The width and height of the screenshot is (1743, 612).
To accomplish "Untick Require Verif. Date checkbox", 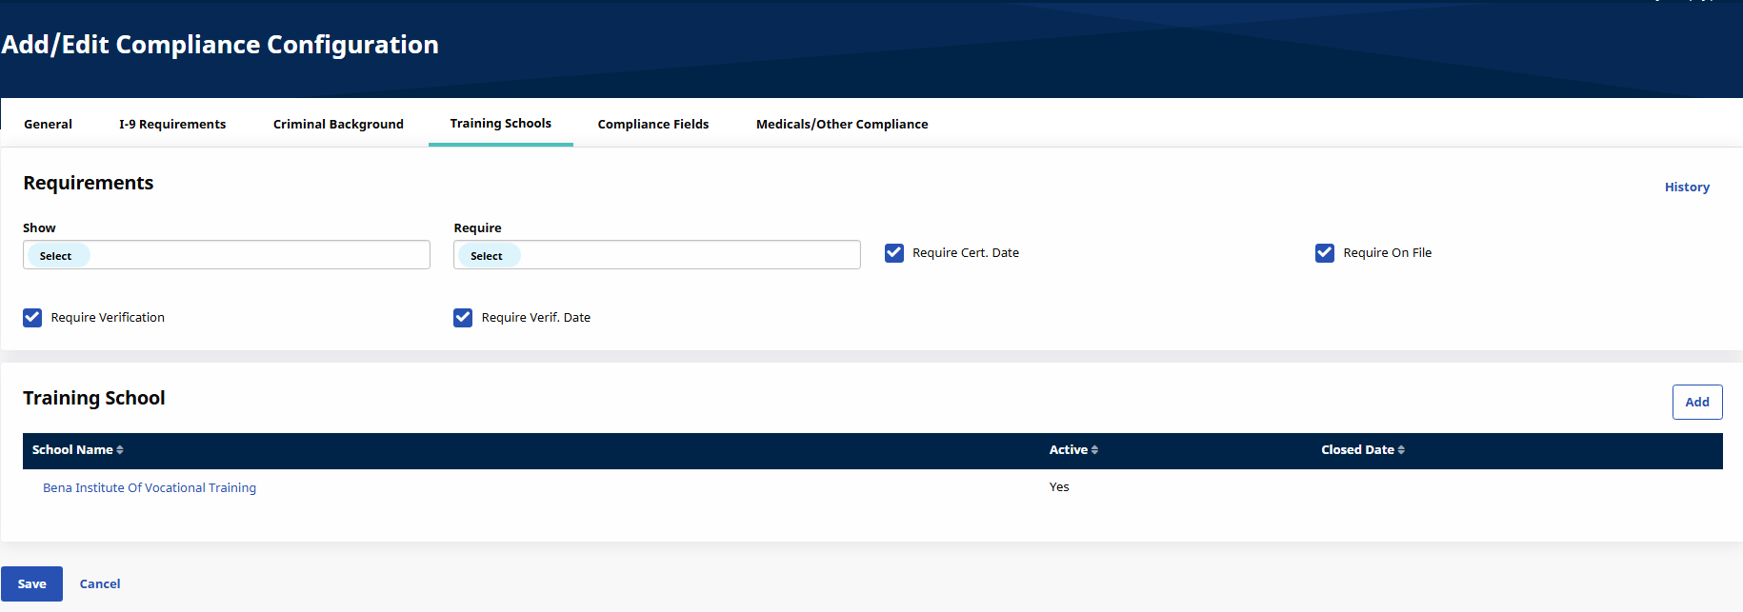I will coord(463,318).
